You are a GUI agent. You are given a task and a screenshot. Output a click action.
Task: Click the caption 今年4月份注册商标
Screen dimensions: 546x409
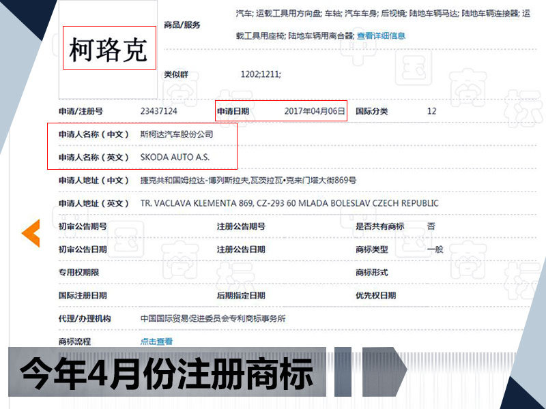(x=166, y=374)
